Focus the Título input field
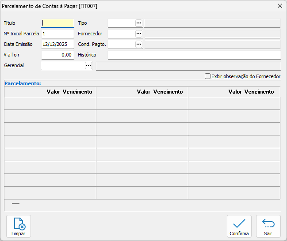Screen dimensions: 287x241 [57, 23]
